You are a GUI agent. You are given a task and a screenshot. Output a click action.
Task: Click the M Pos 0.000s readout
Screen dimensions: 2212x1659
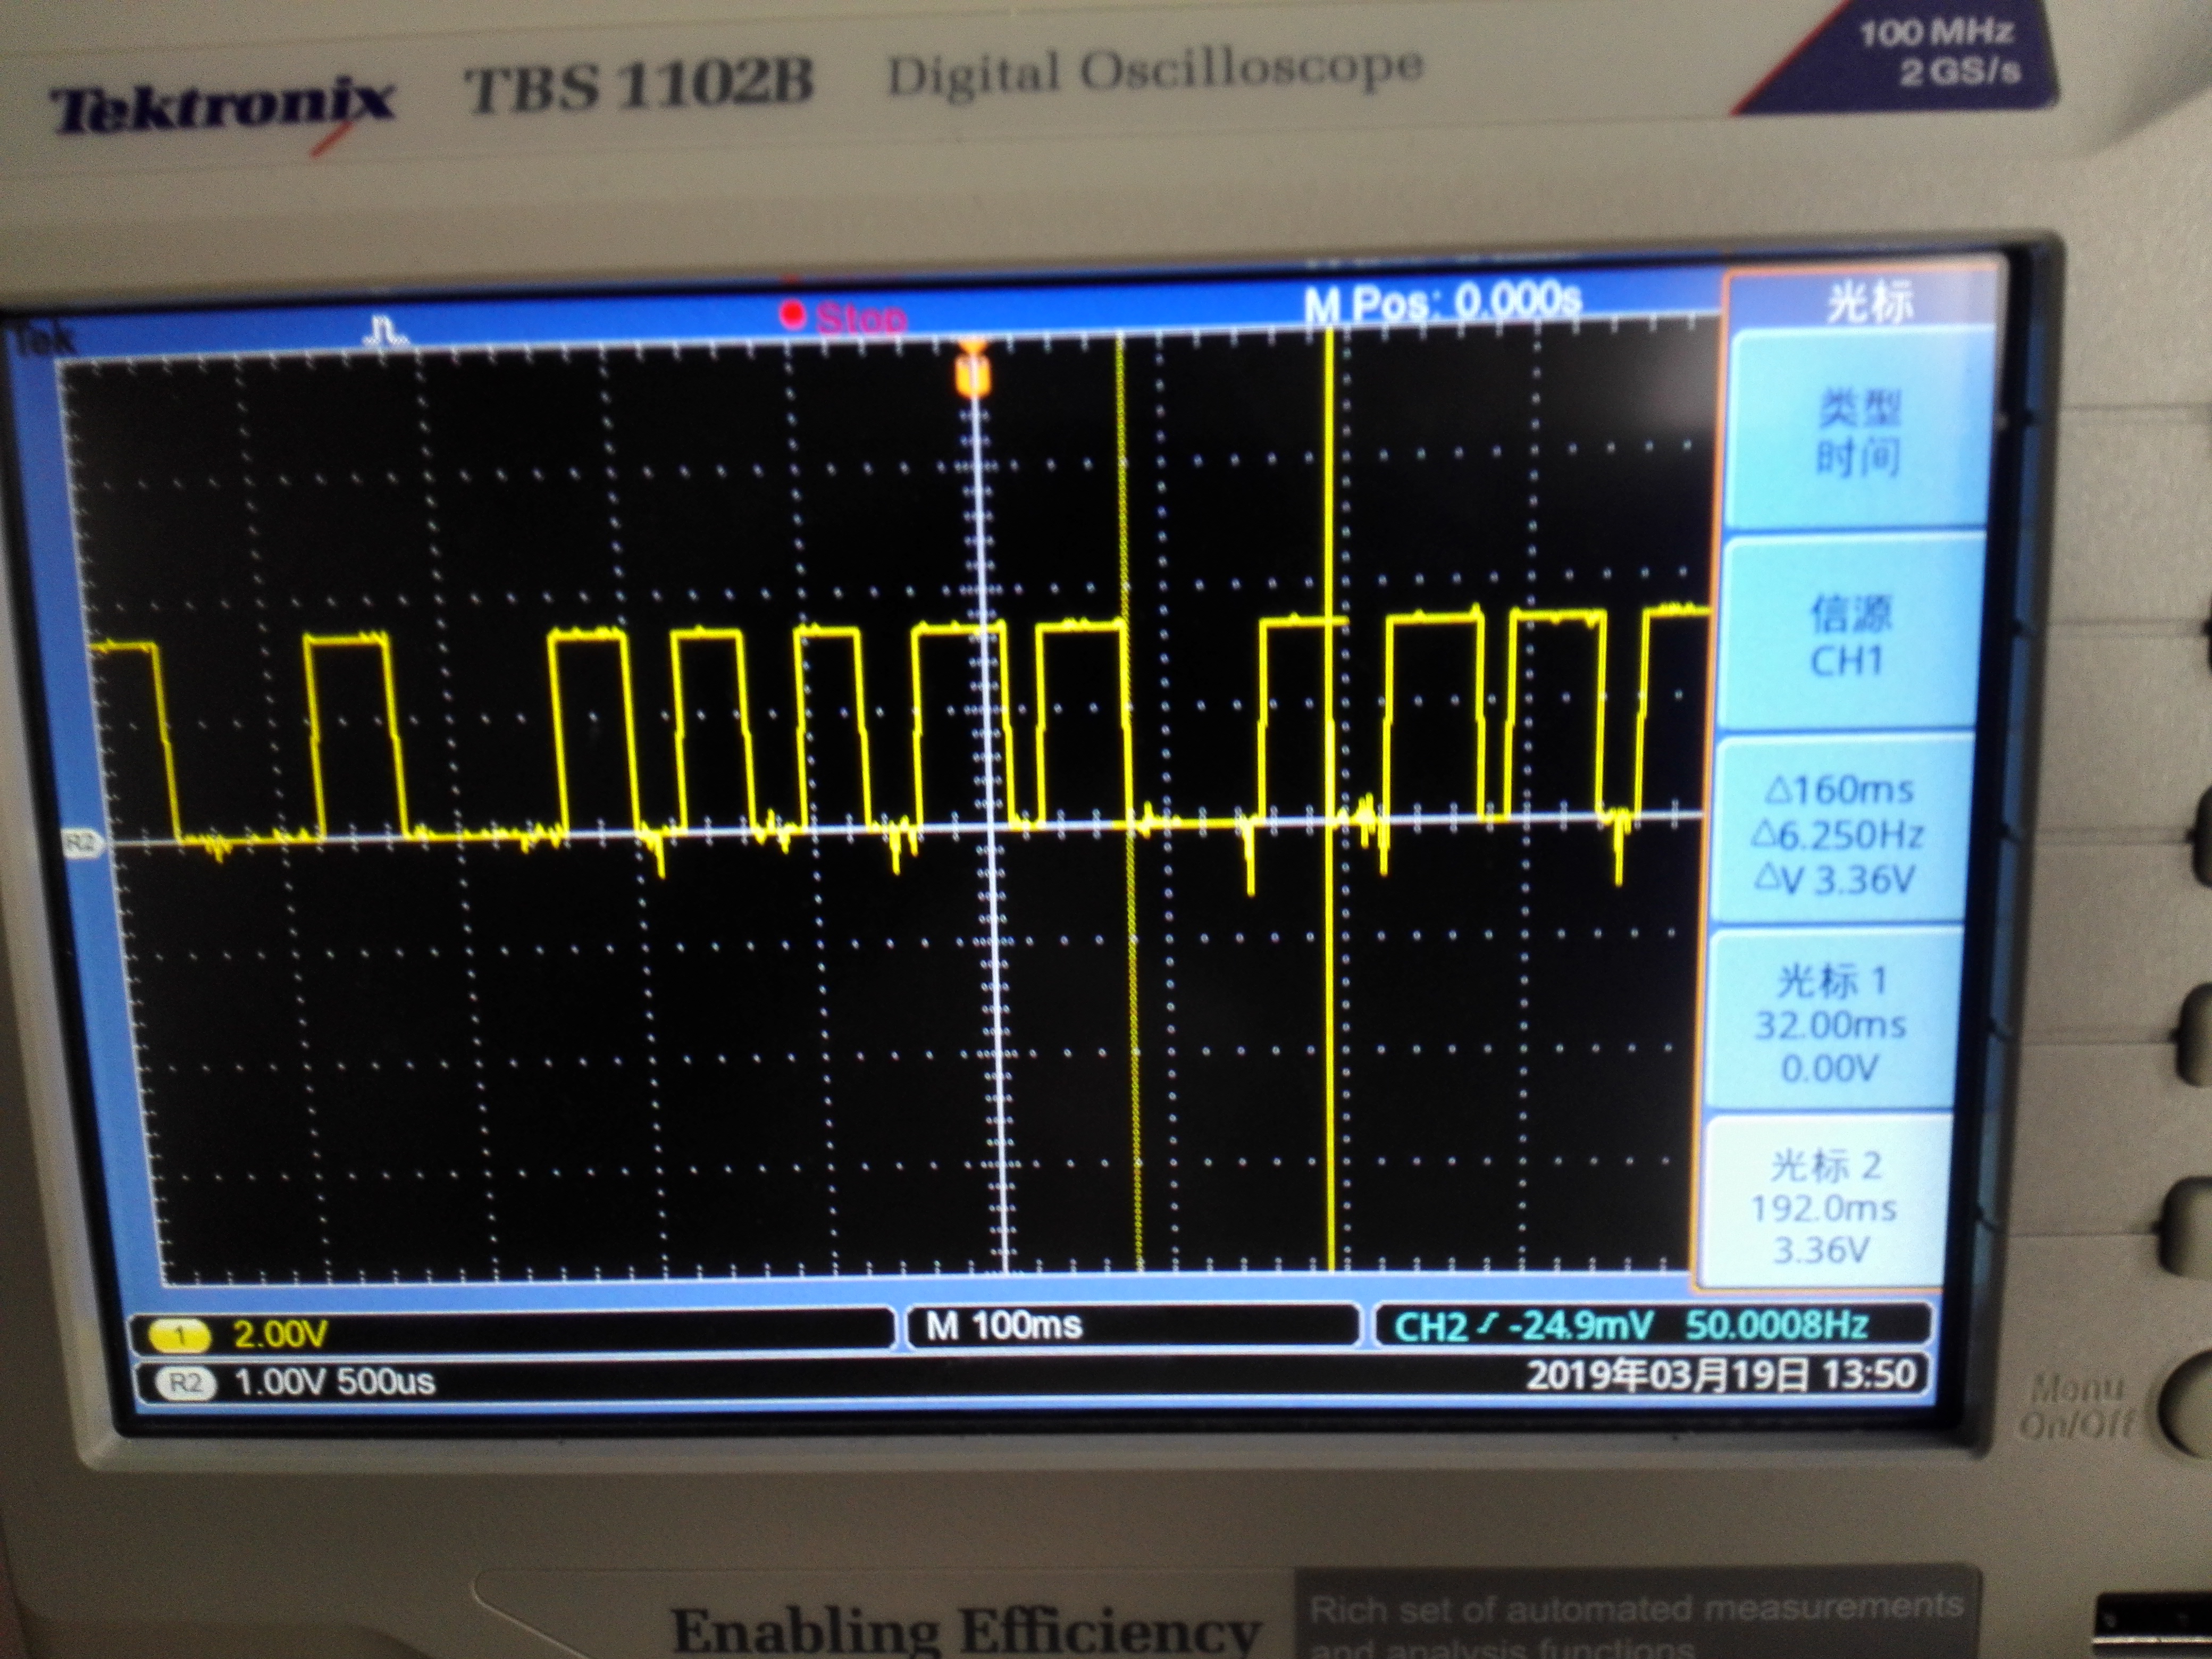(x=1442, y=301)
